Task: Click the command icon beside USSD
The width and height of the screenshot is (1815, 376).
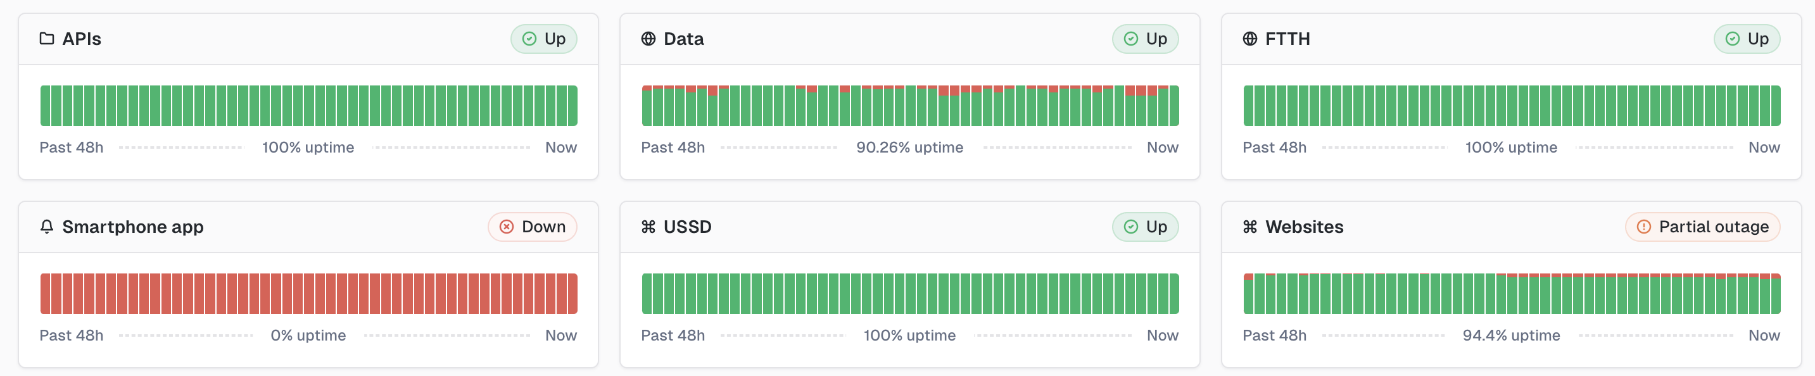Action: point(648,227)
